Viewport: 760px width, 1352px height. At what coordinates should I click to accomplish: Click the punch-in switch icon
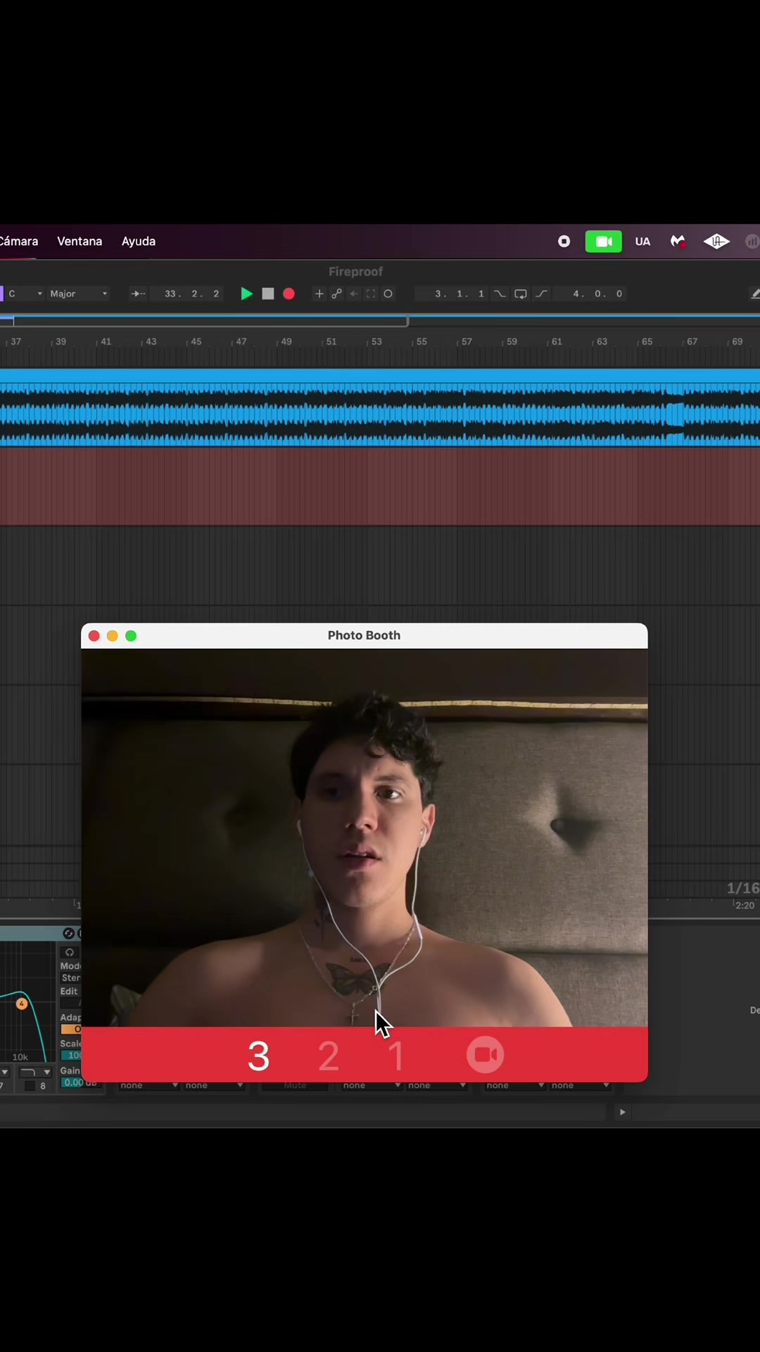pos(500,294)
